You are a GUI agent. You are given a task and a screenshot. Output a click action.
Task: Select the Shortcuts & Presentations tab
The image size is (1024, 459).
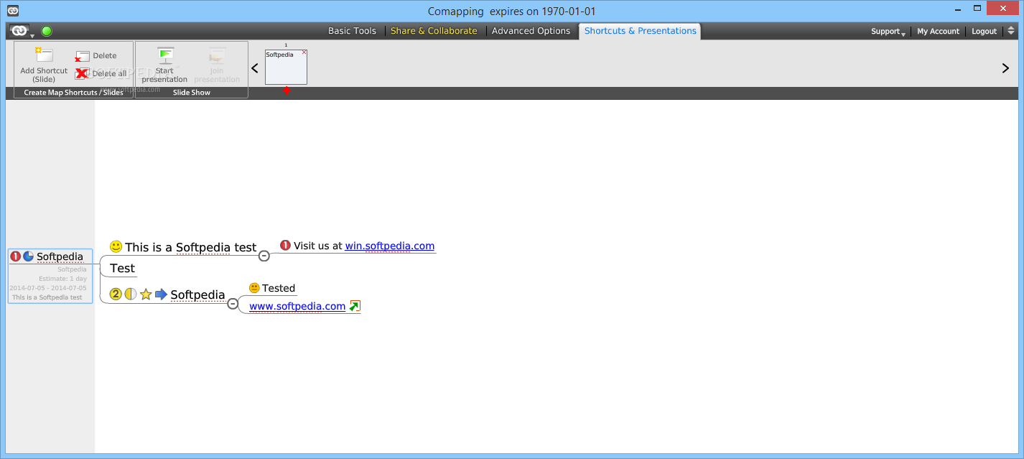[x=640, y=31]
